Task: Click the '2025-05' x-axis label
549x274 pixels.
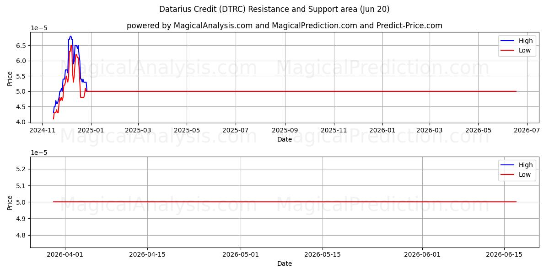Action: pyautogui.click(x=187, y=131)
